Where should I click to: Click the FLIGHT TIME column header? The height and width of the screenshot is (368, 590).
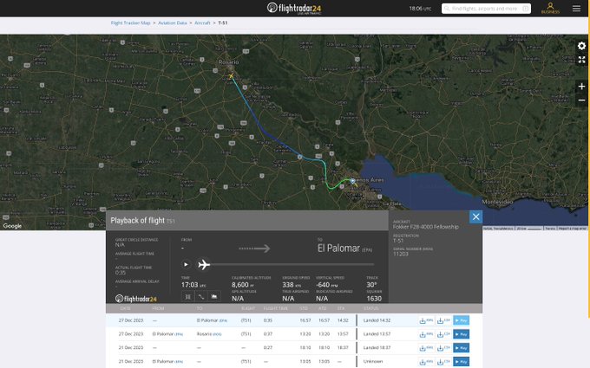(x=275, y=308)
